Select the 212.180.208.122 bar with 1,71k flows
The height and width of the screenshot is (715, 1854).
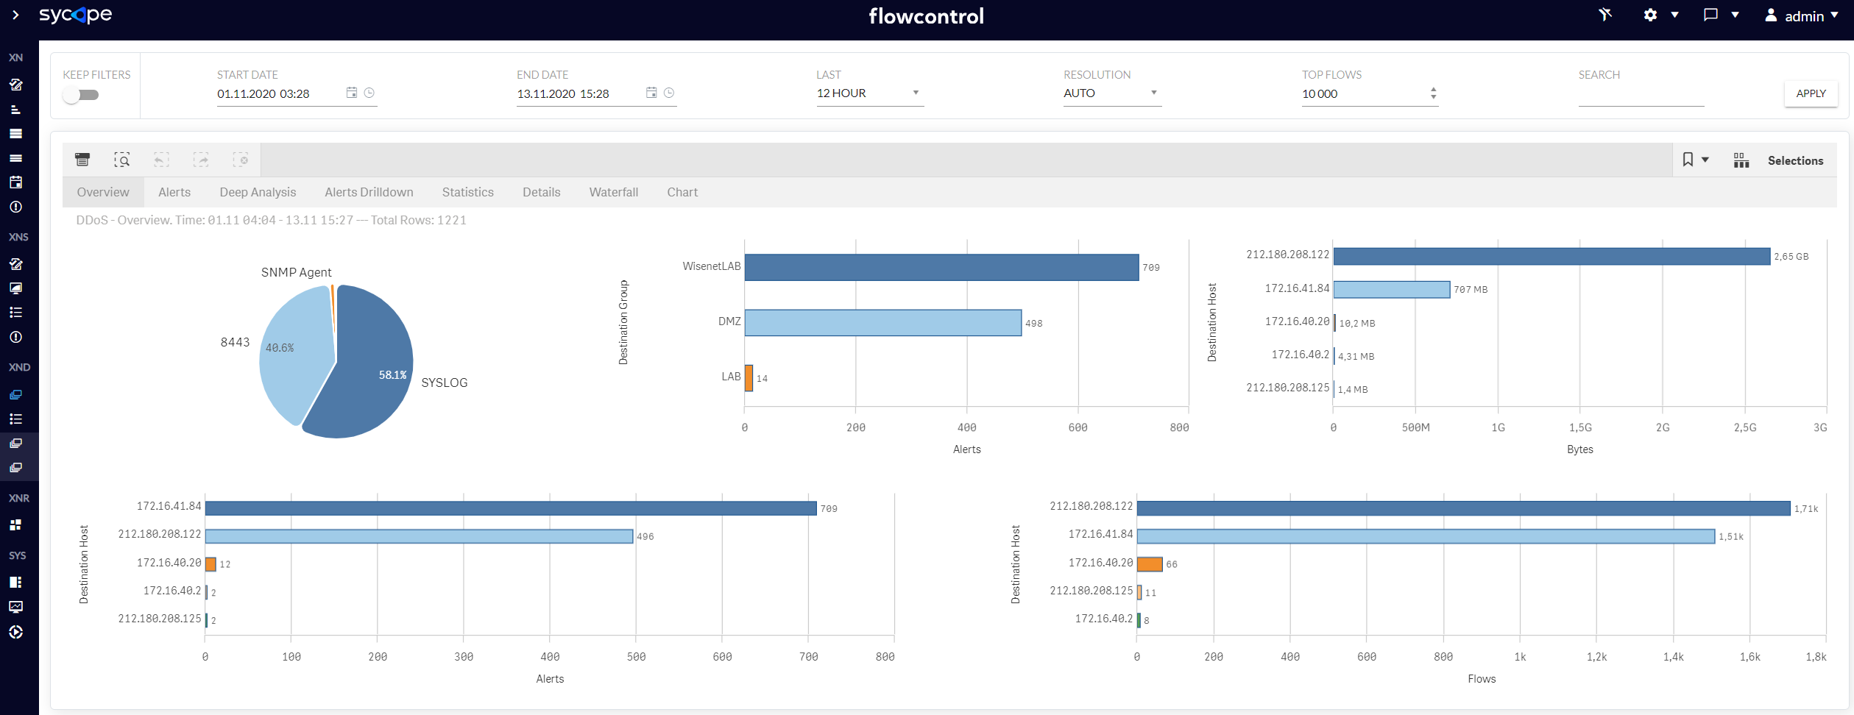pyautogui.click(x=1463, y=508)
